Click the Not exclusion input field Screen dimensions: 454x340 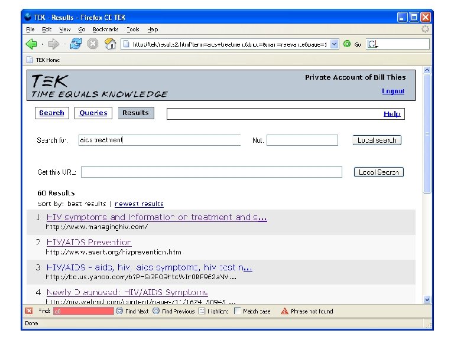click(x=302, y=140)
